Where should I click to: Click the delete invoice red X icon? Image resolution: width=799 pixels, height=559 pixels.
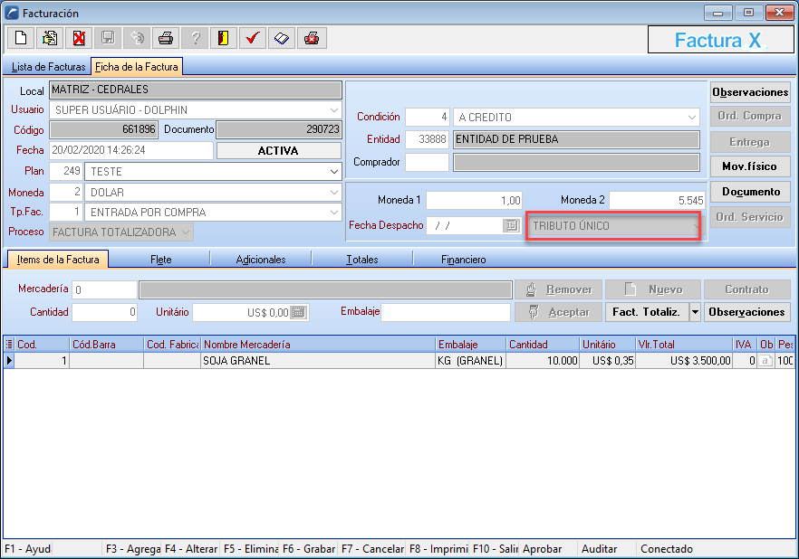tap(79, 38)
